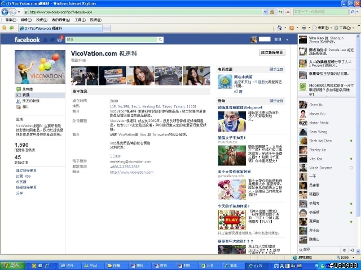Click the IE search magnifier button
361x270 pixels.
352,12
